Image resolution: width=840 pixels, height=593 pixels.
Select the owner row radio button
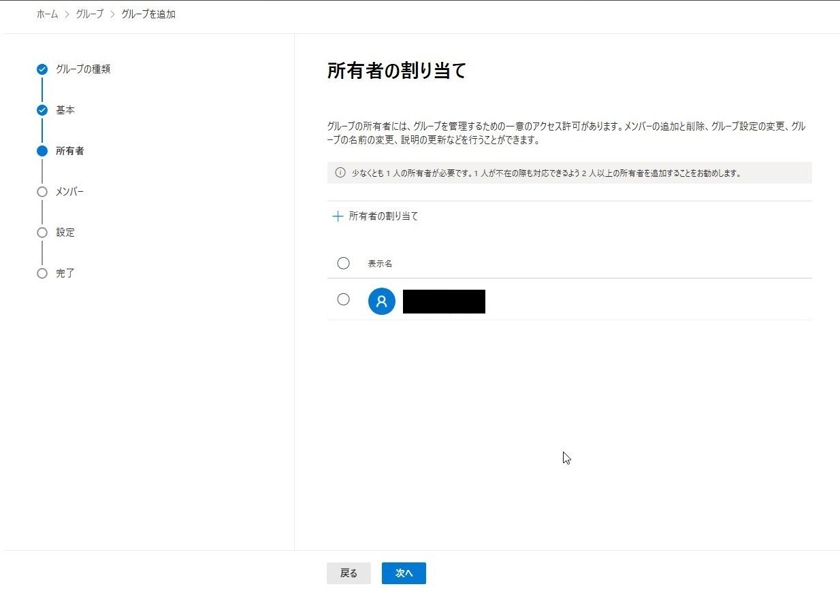(x=343, y=299)
